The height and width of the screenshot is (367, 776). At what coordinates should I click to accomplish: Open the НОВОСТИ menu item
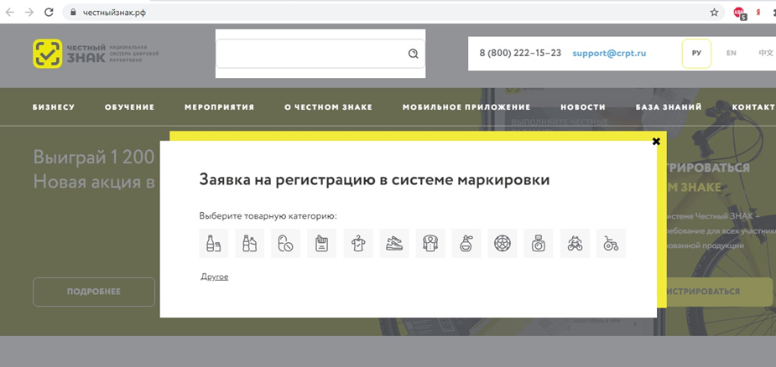coord(583,107)
